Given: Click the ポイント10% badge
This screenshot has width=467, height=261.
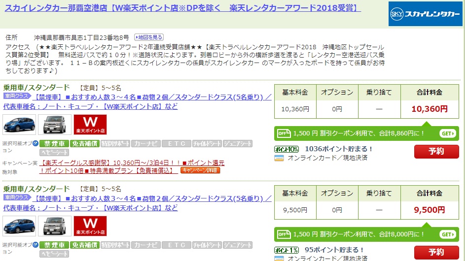Looking at the screenshot, I should pos(286,149).
